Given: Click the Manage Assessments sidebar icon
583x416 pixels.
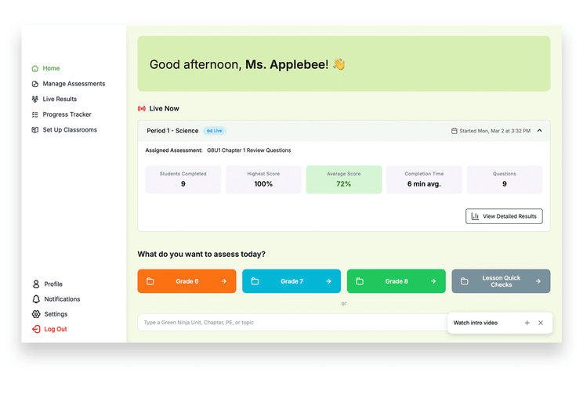Looking at the screenshot, I should tap(35, 84).
